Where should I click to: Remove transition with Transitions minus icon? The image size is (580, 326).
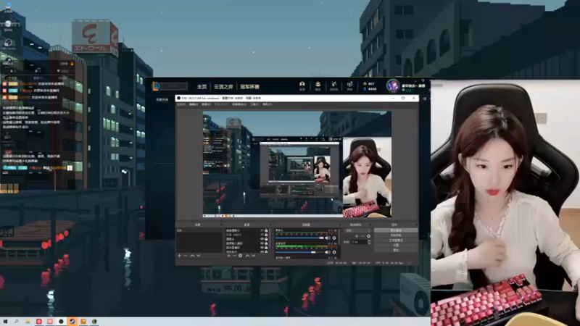362,236
